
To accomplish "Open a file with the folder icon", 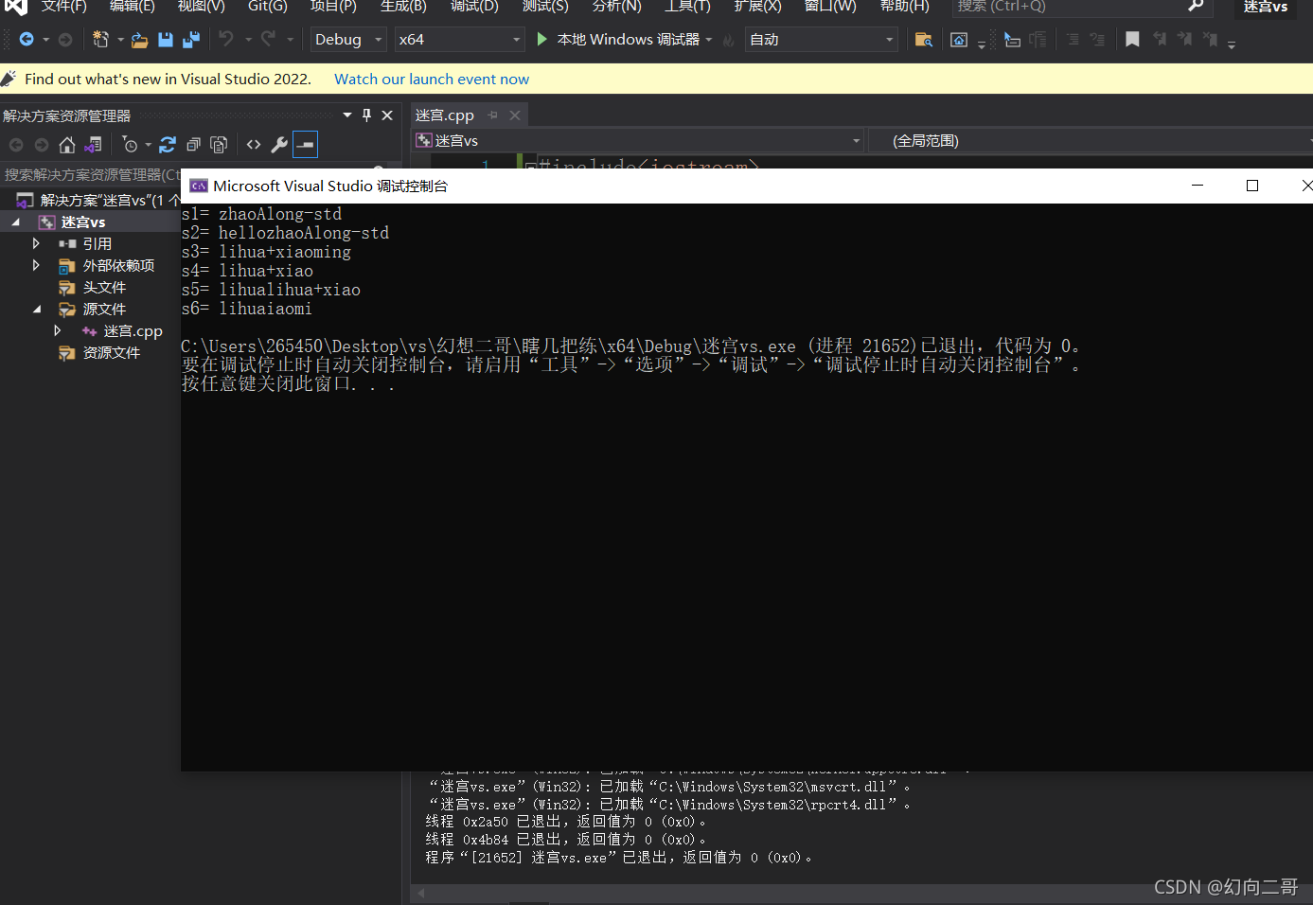I will click(x=139, y=40).
